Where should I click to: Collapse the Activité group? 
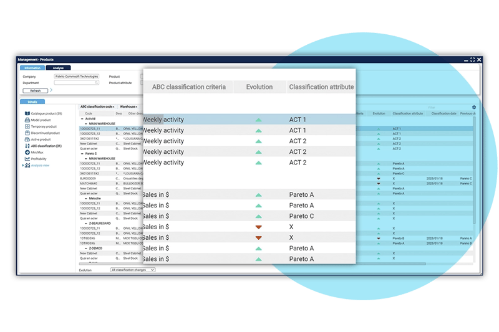[82, 118]
